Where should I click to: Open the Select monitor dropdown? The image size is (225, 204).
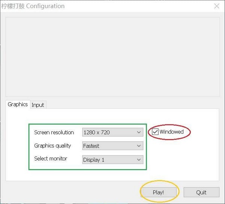tap(112, 159)
